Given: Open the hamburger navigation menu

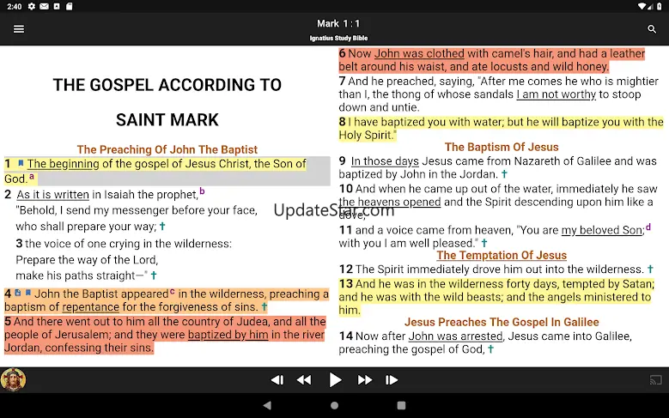Looking at the screenshot, I should pyautogui.click(x=19, y=29).
